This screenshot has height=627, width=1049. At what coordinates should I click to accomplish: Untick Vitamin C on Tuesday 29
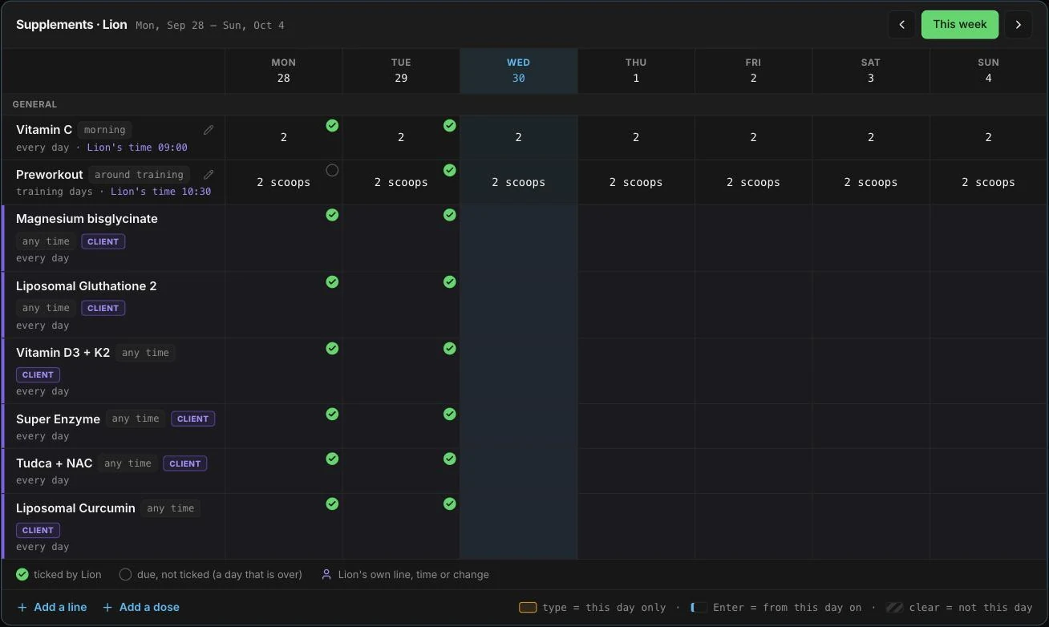[450, 125]
